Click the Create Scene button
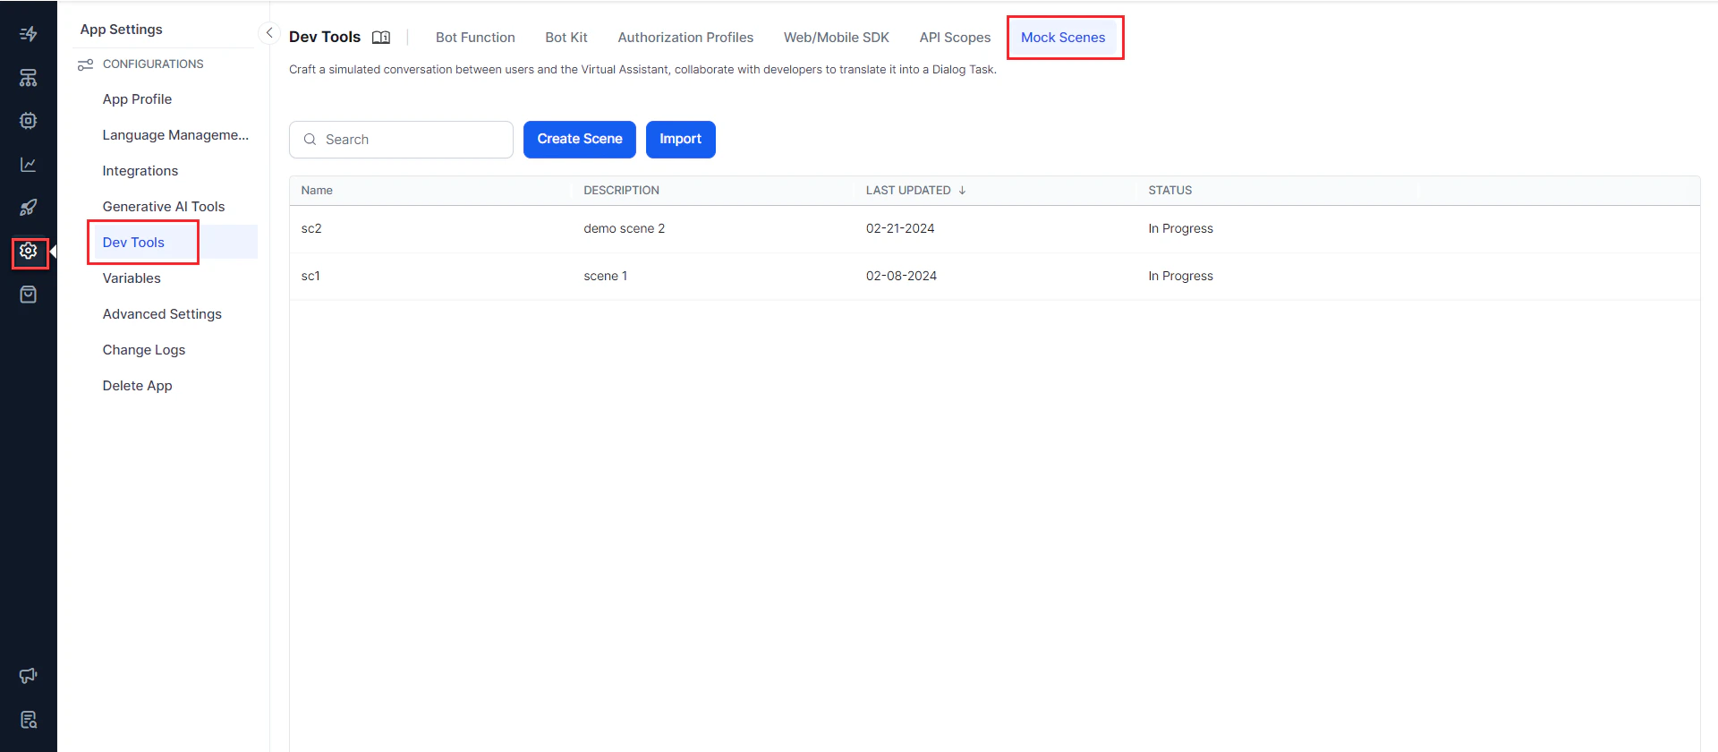Screen dimensions: 1718x752 click(x=580, y=140)
